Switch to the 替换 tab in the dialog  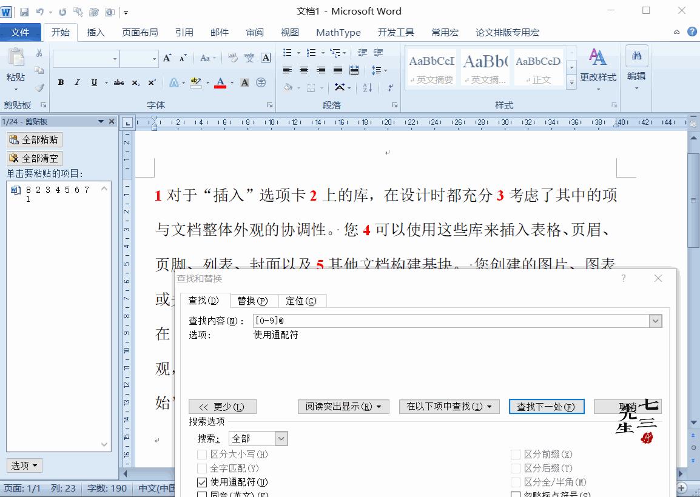coord(254,301)
